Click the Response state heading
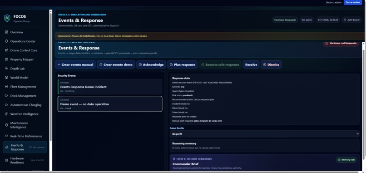 click(181, 78)
